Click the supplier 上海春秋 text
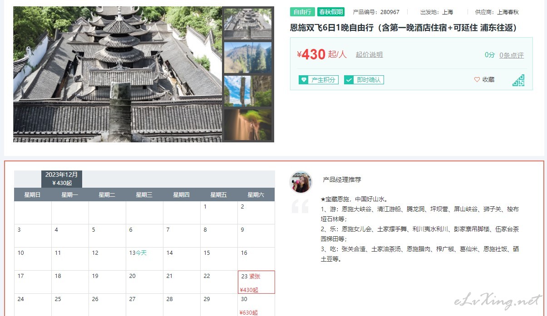 (508, 12)
